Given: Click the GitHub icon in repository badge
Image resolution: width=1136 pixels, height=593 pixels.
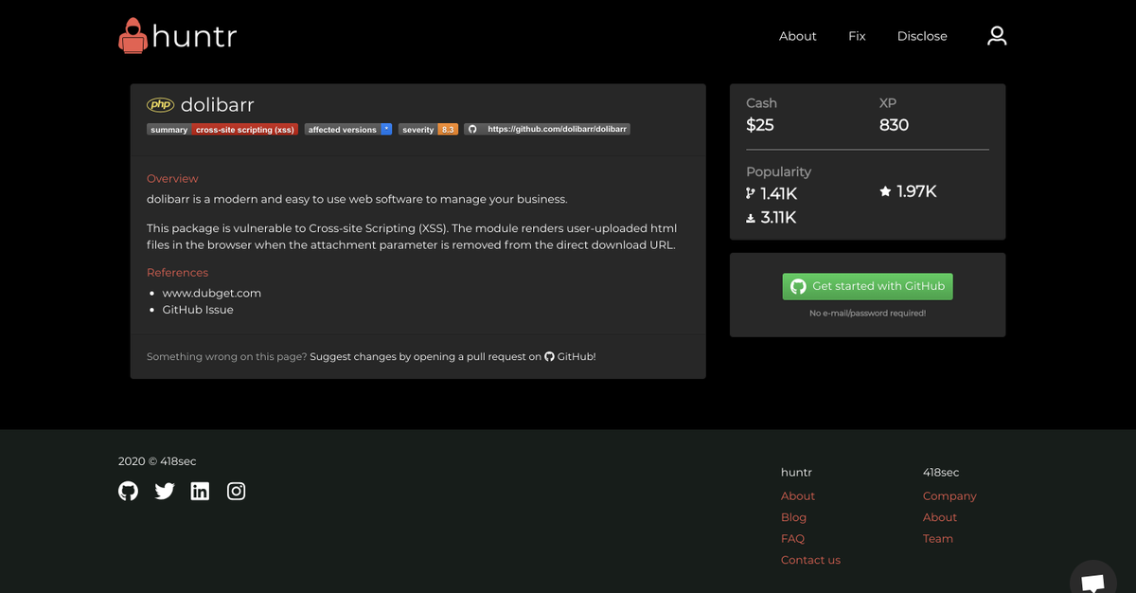Looking at the screenshot, I should point(471,129).
